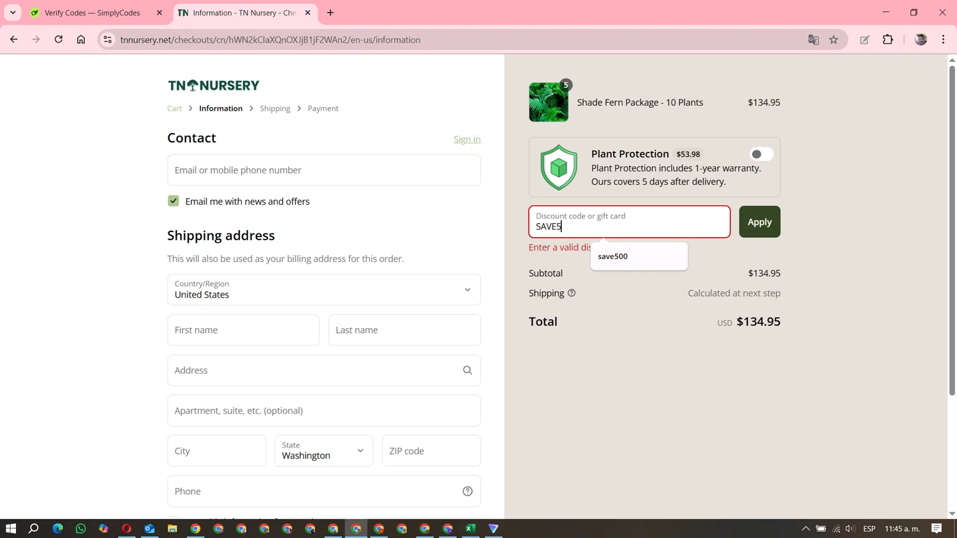Reload the page
Screen dimensions: 957x538
click(59, 40)
